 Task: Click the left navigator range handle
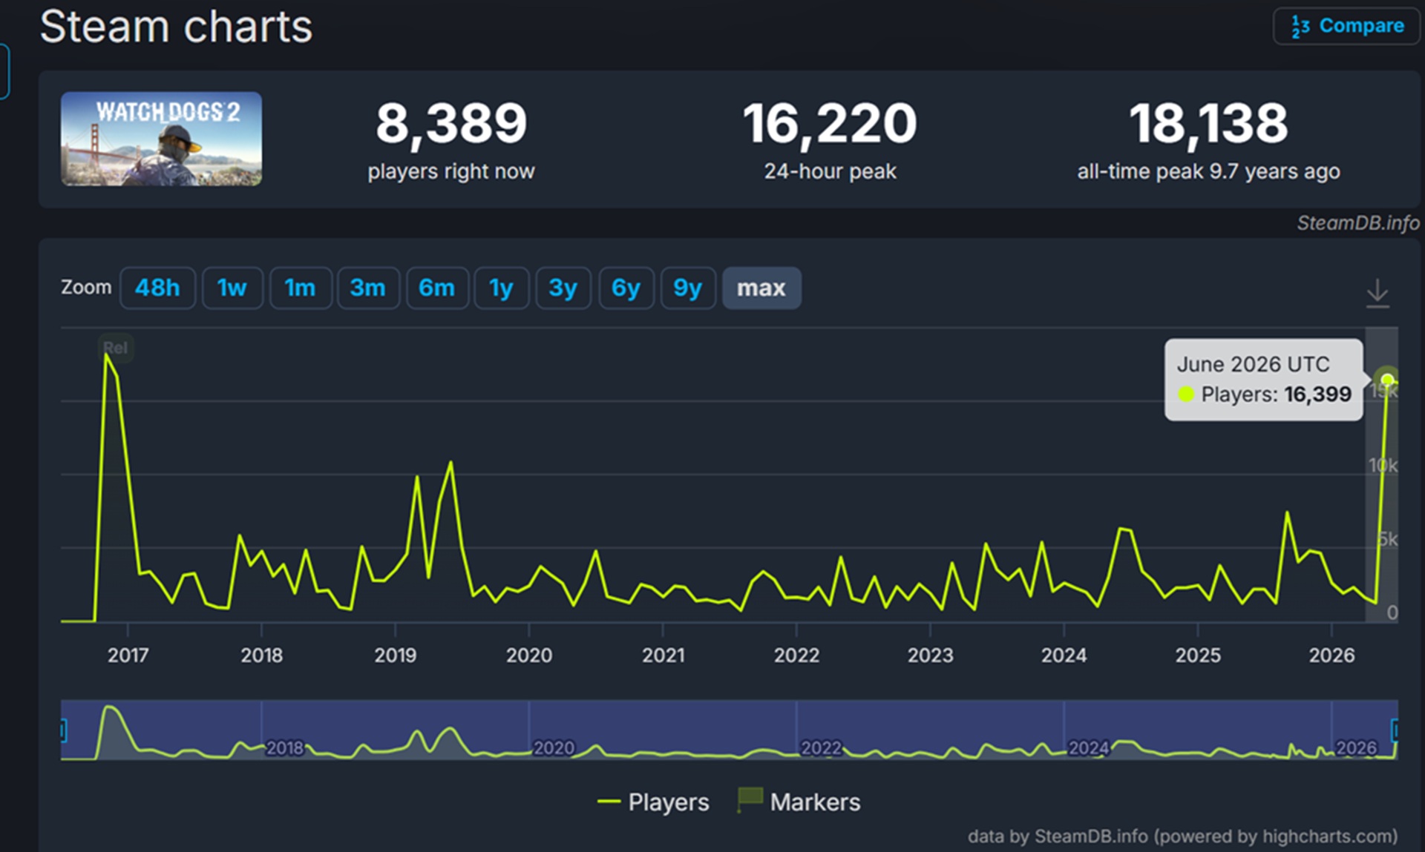63,730
